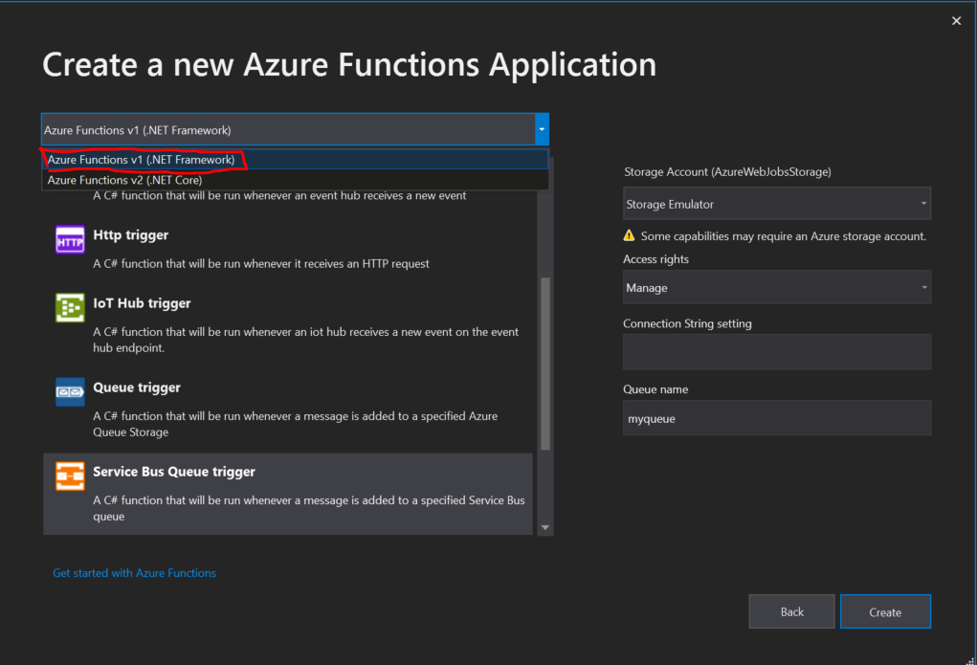977x665 pixels.
Task: Collapse the Azure Functions version dropdown arrow
Action: 542,129
